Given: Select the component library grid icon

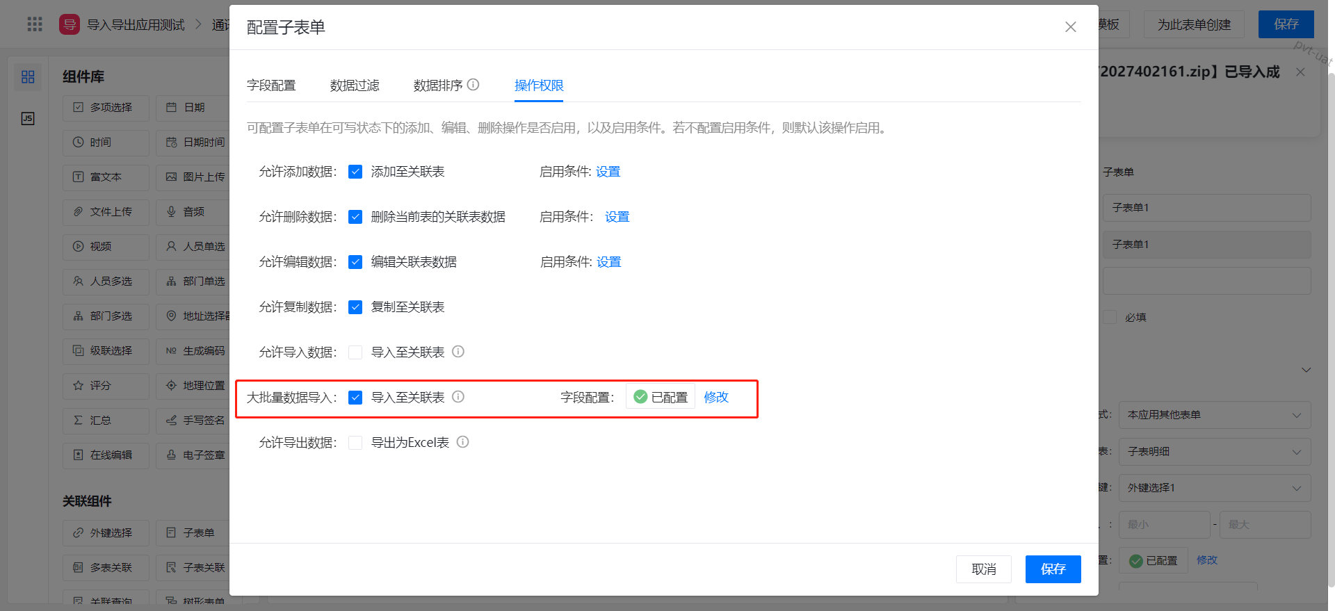Looking at the screenshot, I should 28,76.
